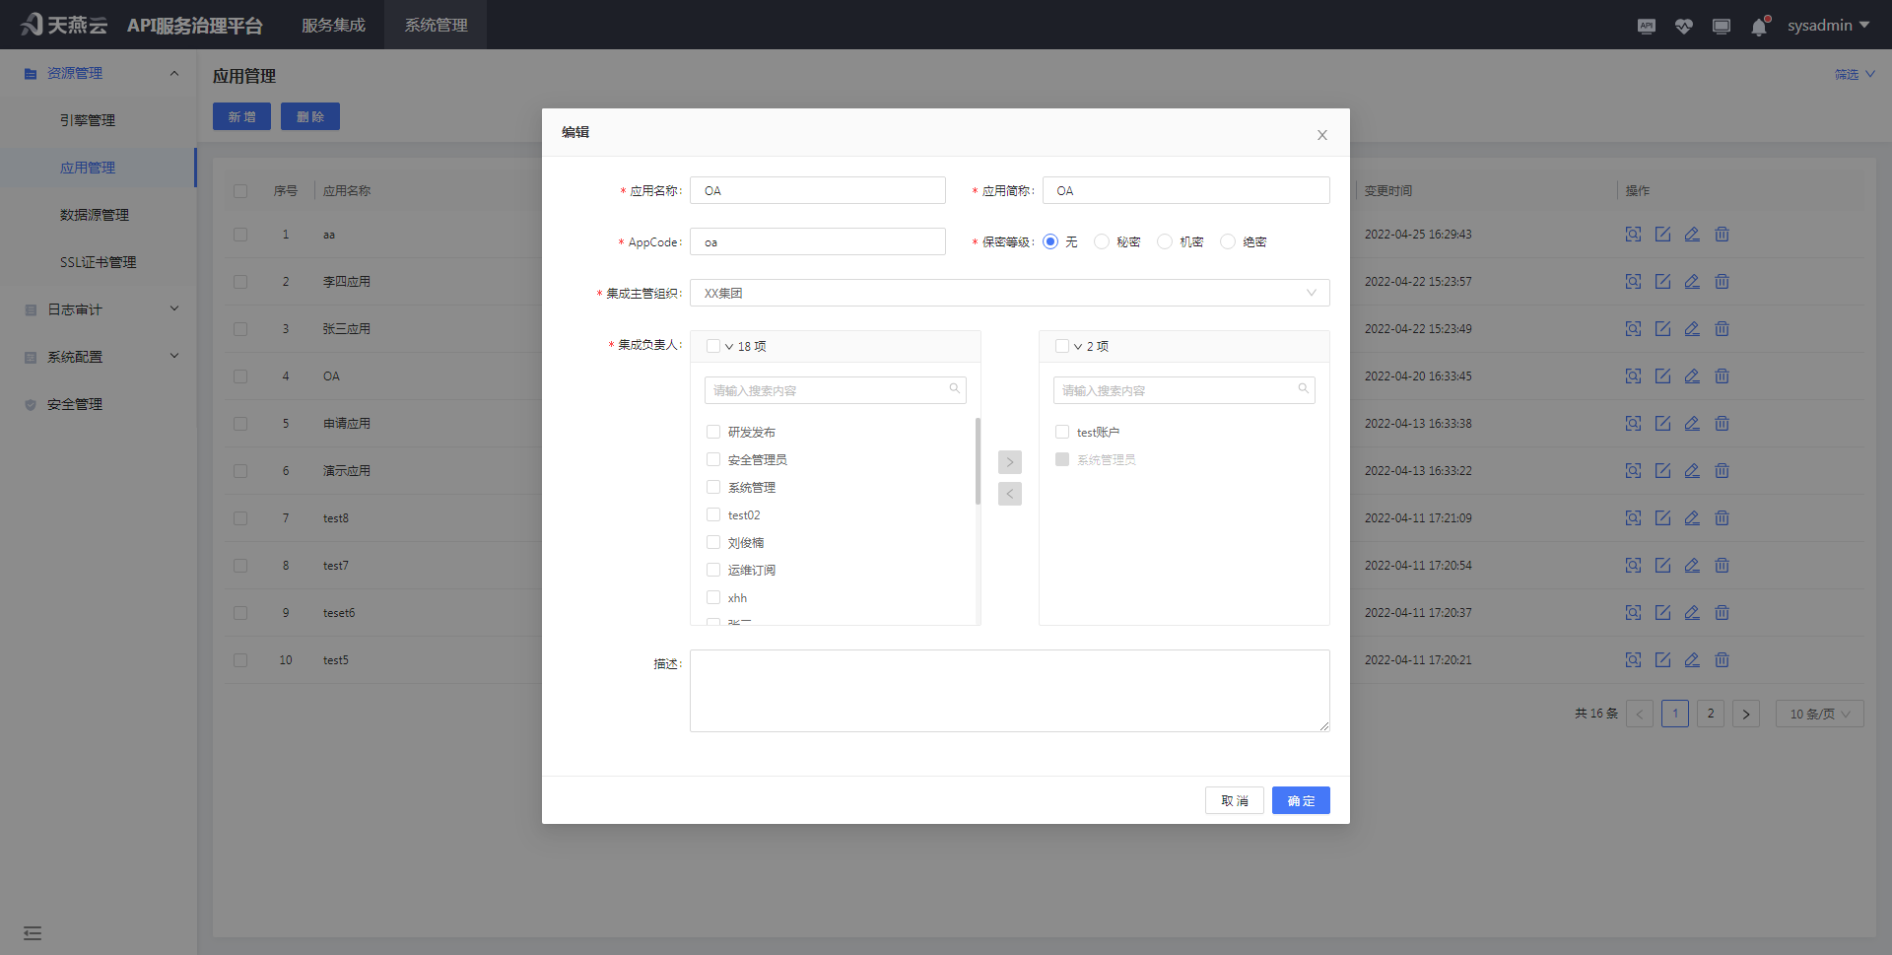Viewport: 1892px width, 955px height.
Task: Open the 集成主管组织 dropdown showing XX集团
Action: 1009,294
